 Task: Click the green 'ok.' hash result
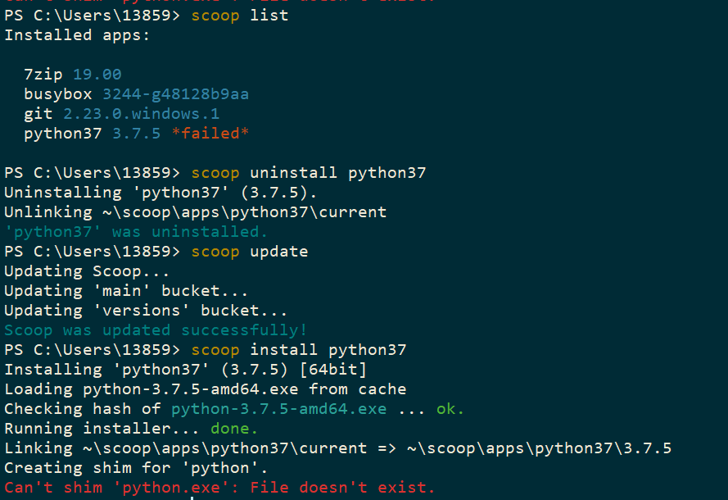(450, 409)
